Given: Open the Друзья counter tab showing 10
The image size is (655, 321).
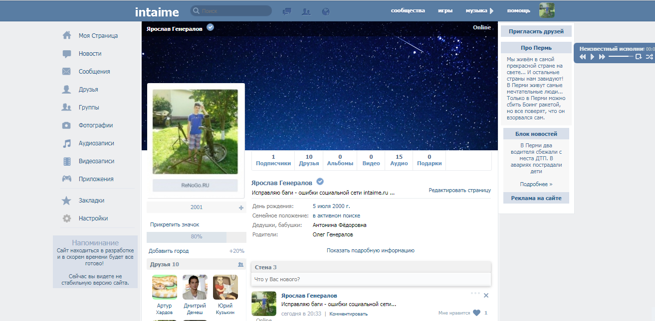Looking at the screenshot, I should [309, 160].
